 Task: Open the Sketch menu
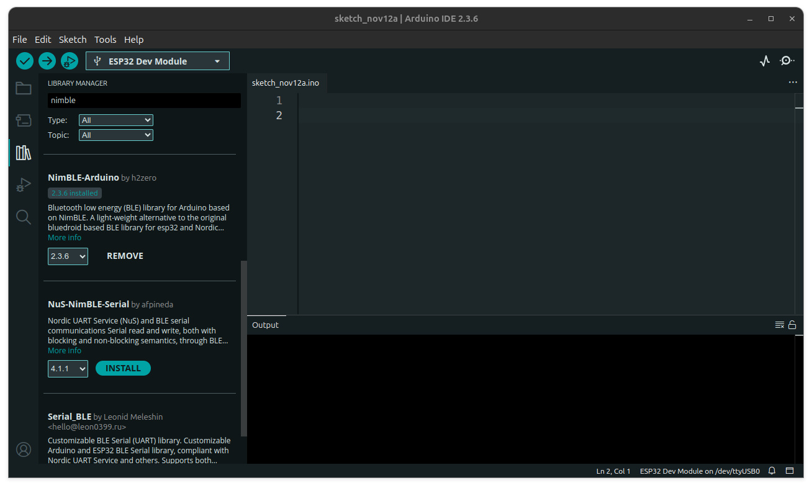tap(73, 39)
